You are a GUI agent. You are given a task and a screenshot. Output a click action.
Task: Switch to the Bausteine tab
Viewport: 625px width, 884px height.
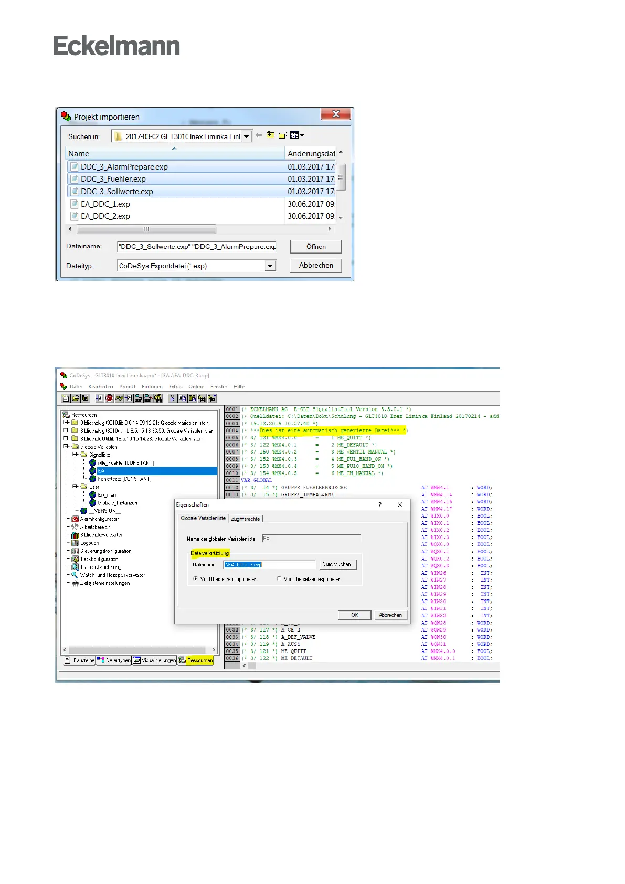[x=80, y=660]
